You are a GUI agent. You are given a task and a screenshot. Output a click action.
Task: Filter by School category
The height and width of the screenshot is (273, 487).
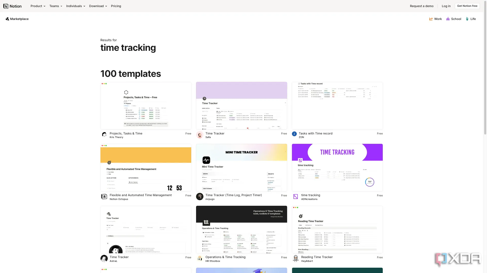454,19
